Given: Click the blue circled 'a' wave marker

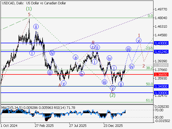Looking at the screenshot, I should point(76,57).
